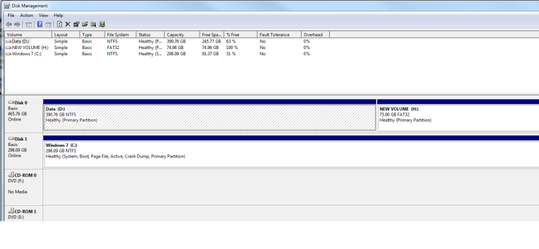Sort by the Status column header

click(150, 34)
